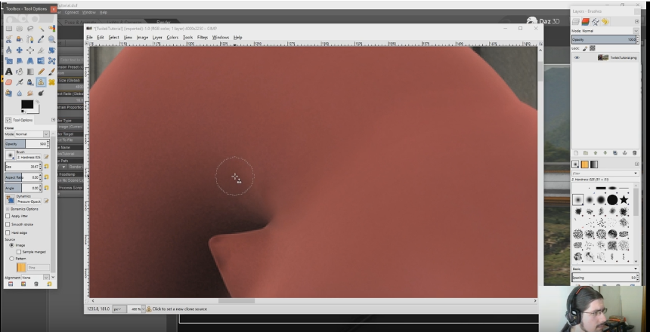
Task: Select the Paths tool
Action: click(30, 39)
